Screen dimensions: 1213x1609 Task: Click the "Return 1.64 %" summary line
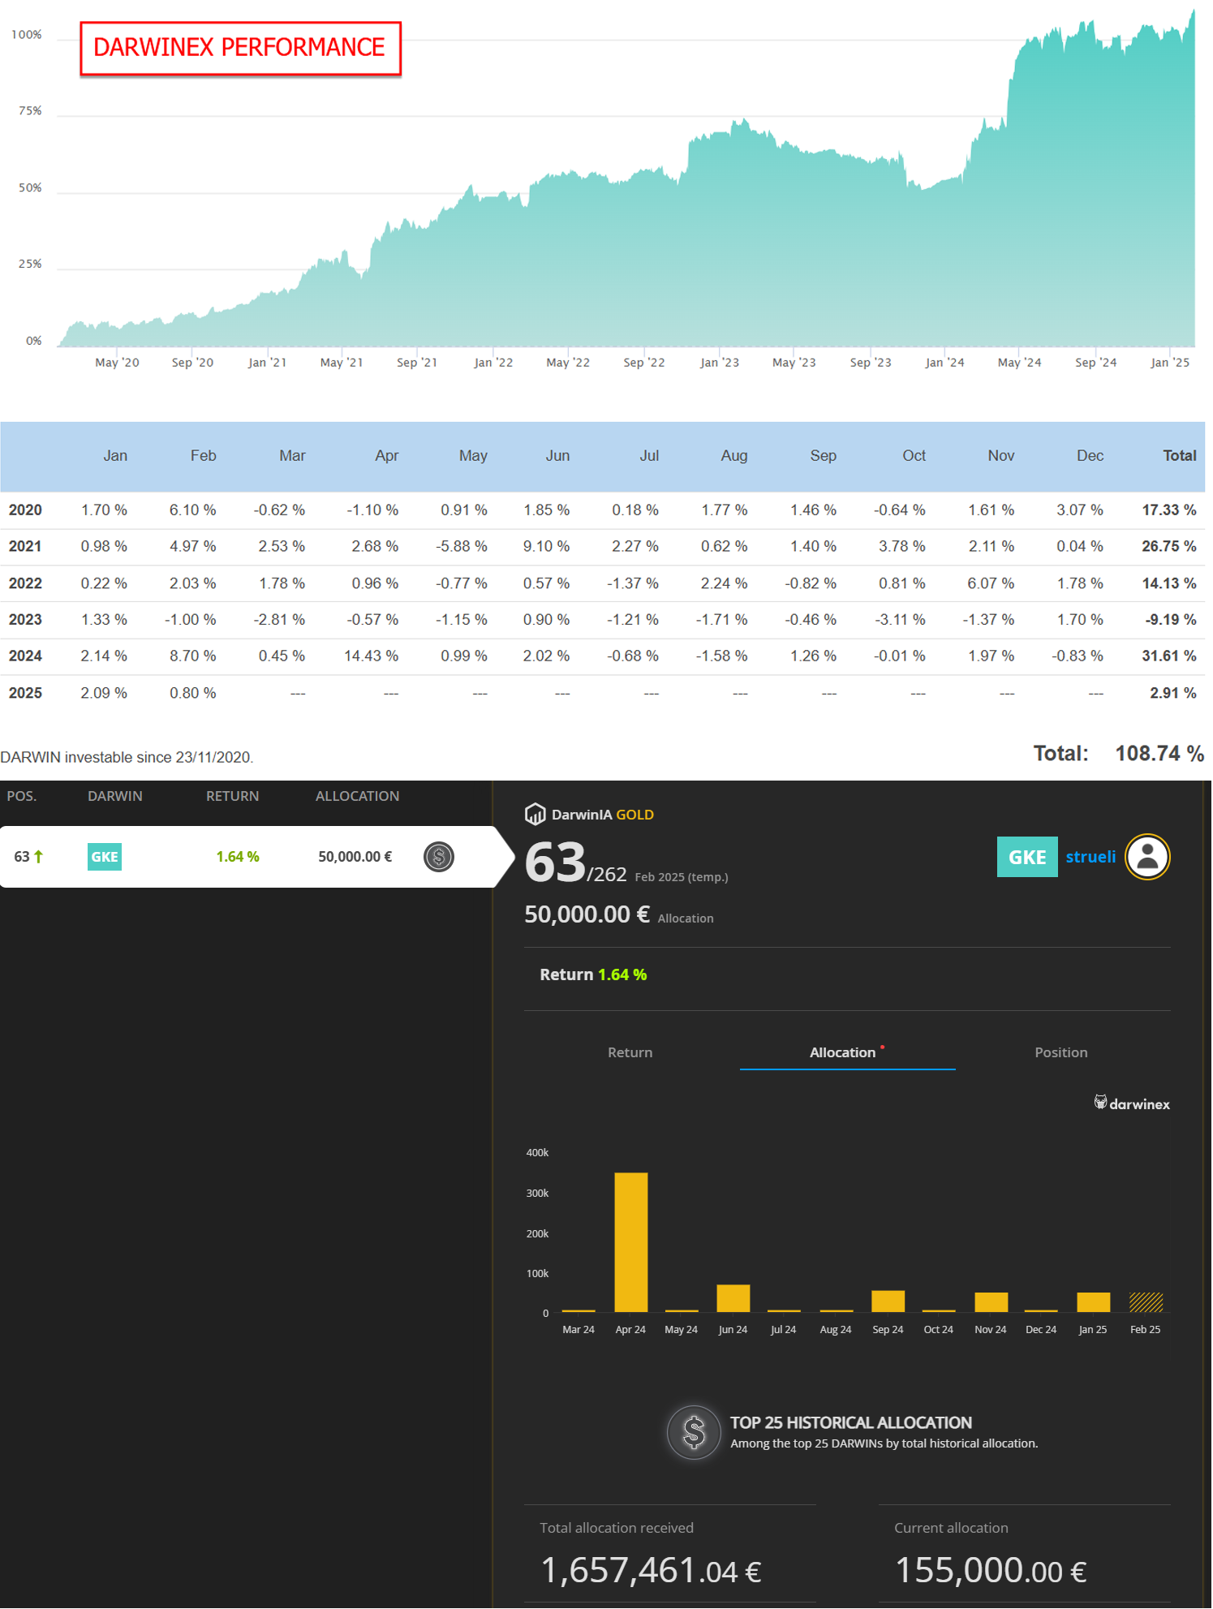click(x=593, y=974)
